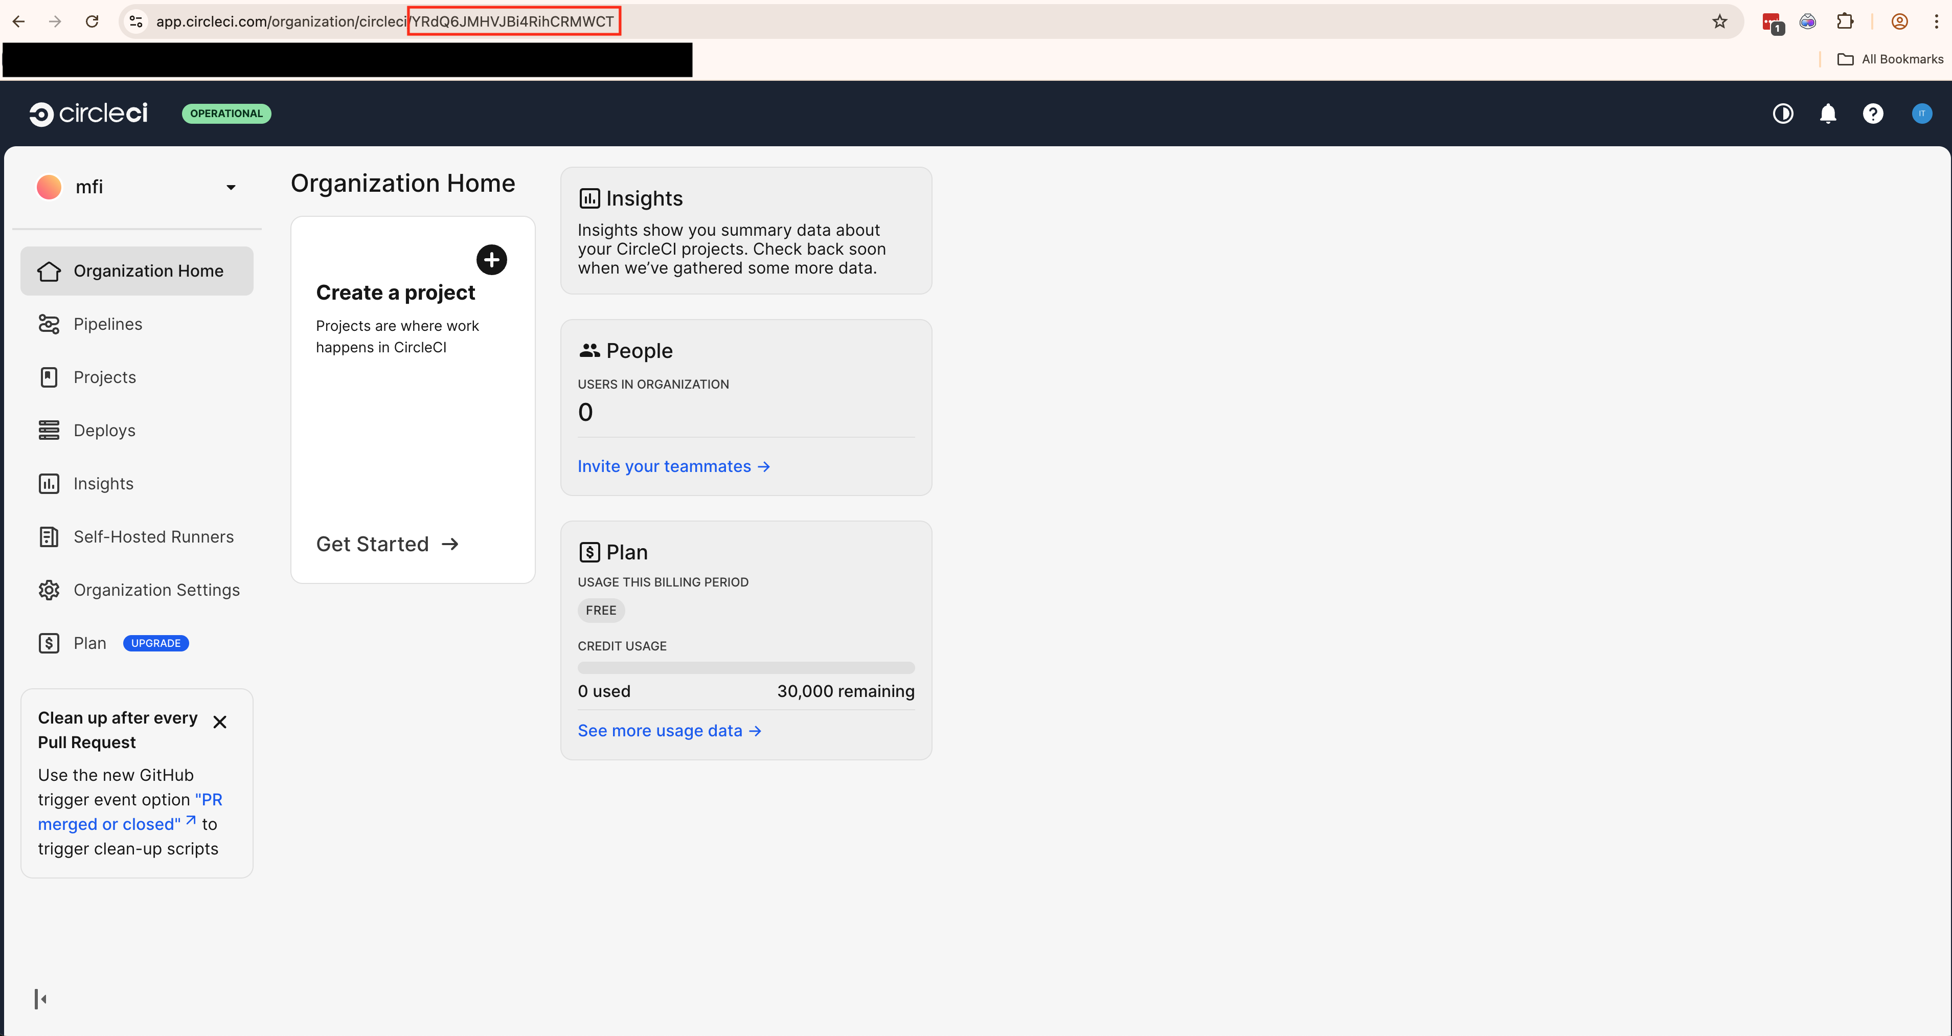Image resolution: width=1952 pixels, height=1036 pixels.
Task: Click the credit usage progress bar
Action: (x=745, y=668)
